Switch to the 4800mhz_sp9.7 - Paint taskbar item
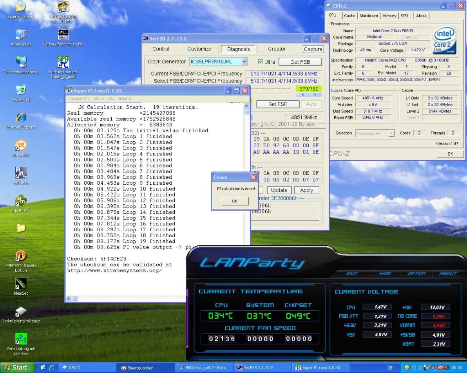The height and width of the screenshot is (373, 467). pos(204,368)
